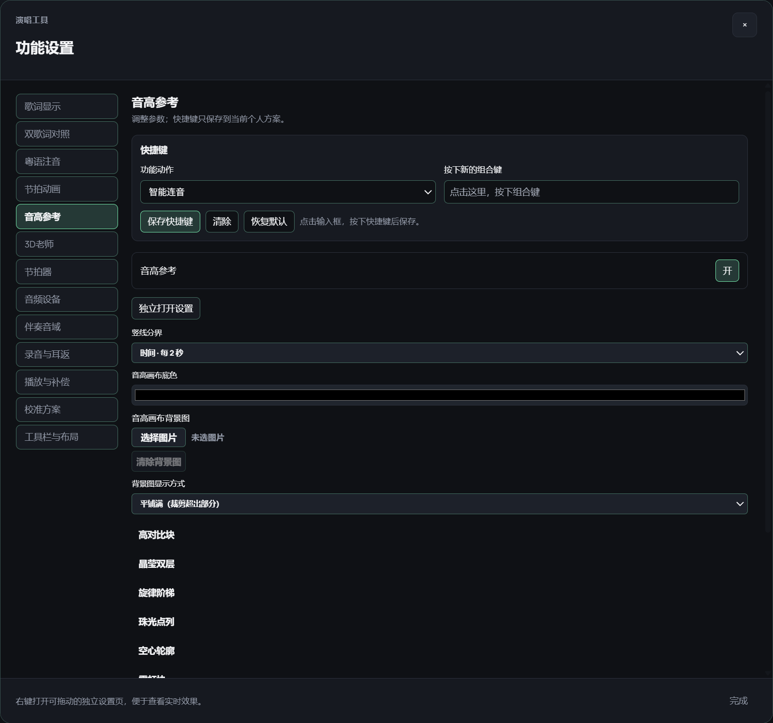Choose the 旋律阶梯 style option
This screenshot has height=723, width=773.
pos(156,593)
